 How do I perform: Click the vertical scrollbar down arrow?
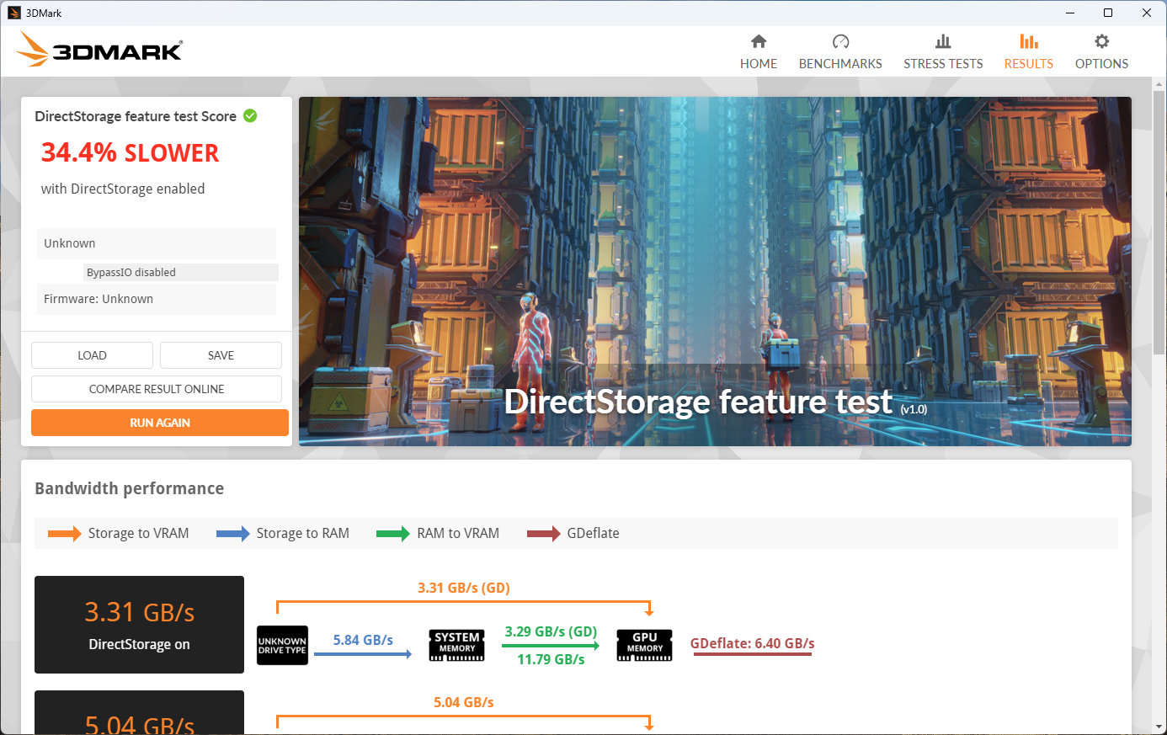tap(1159, 727)
